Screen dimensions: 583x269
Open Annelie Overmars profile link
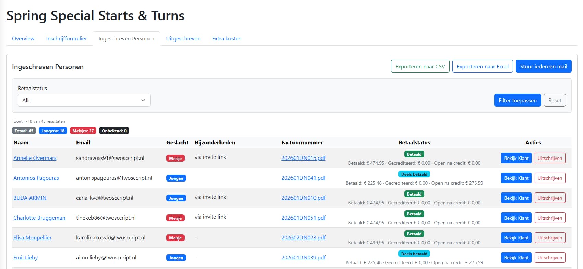[35, 158]
